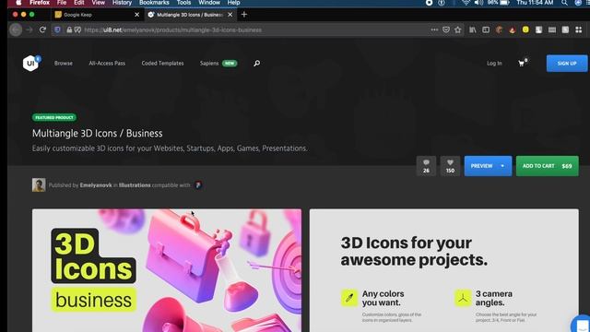This screenshot has width=590, height=332.
Task: Open the Window menu in menu bar
Action: click(209, 3)
